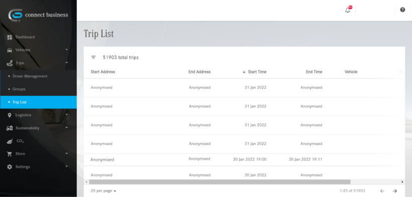Sort by End Address column header
The width and height of the screenshot is (412, 197).
pyautogui.click(x=199, y=72)
